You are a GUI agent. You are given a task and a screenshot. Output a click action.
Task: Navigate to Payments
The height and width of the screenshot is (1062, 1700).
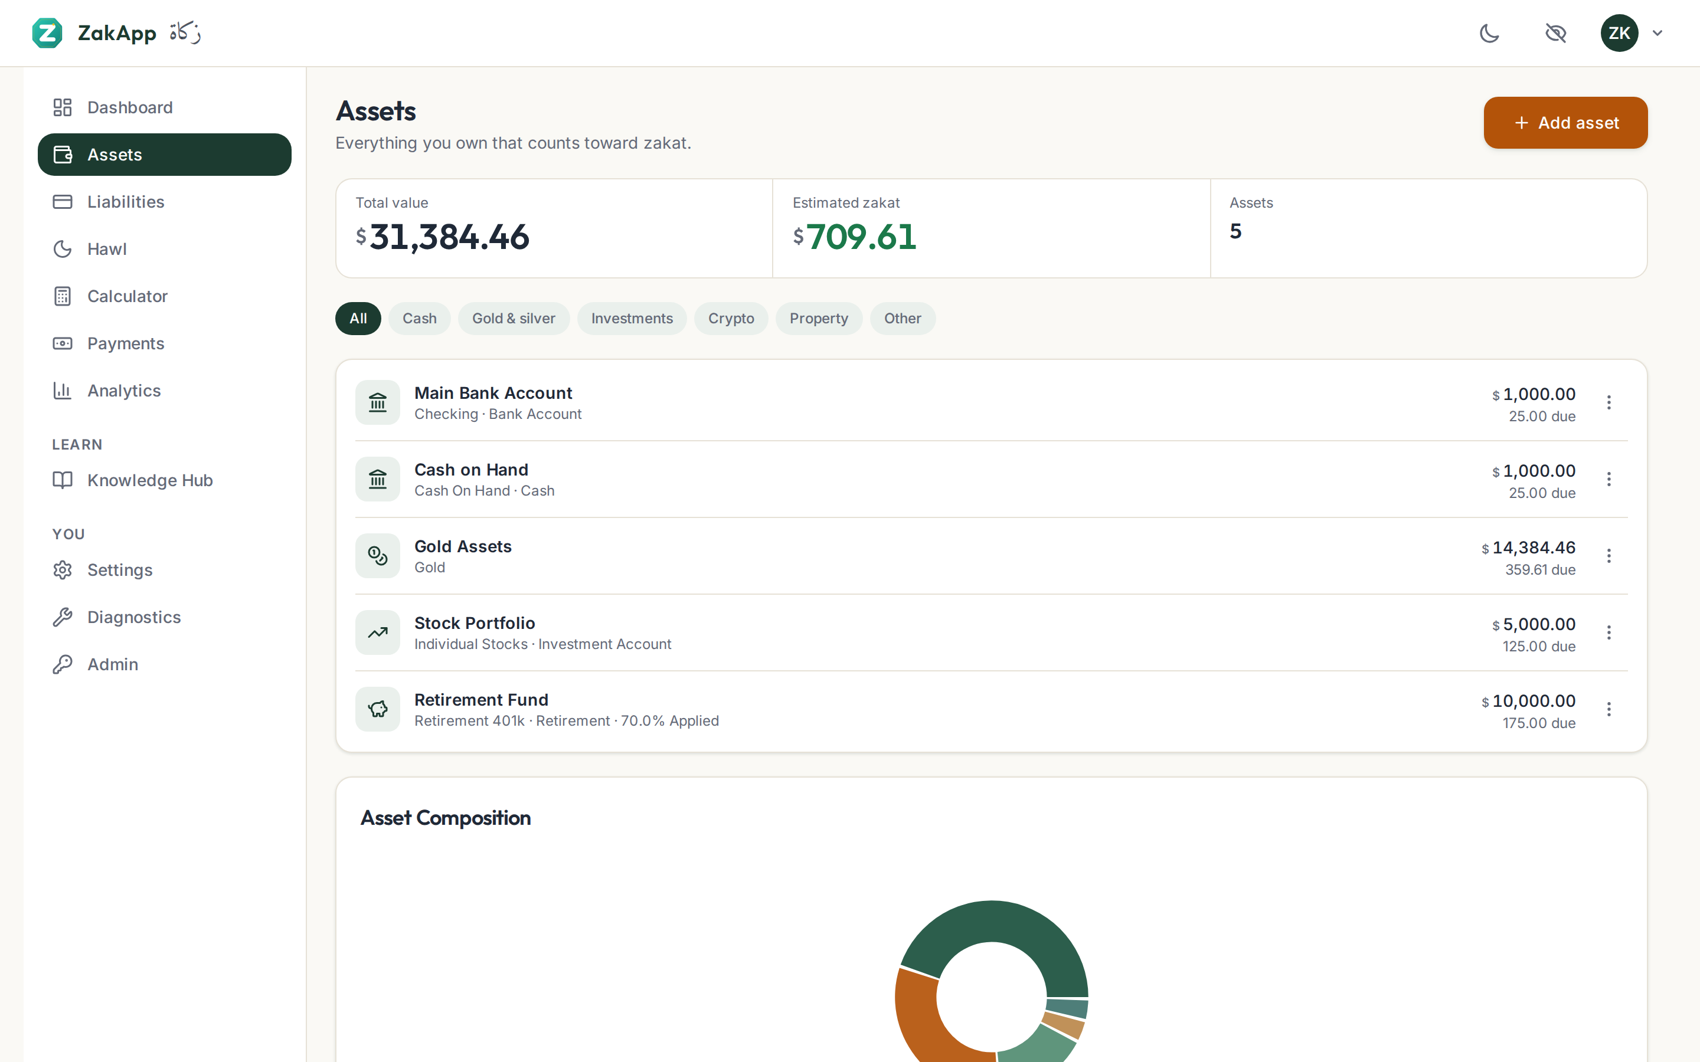(x=164, y=343)
